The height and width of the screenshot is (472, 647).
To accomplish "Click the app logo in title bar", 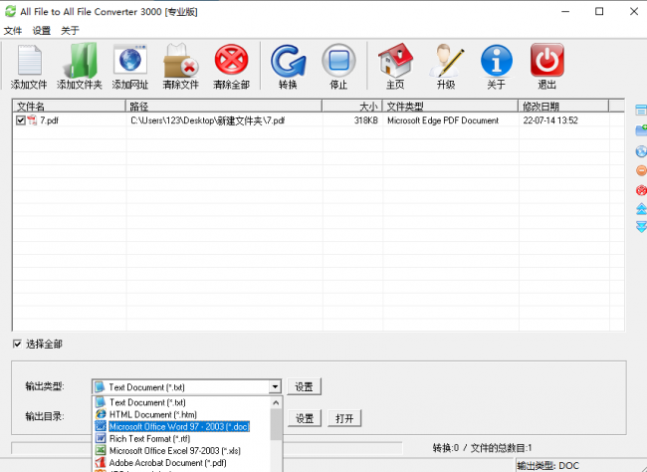I will tap(10, 11).
